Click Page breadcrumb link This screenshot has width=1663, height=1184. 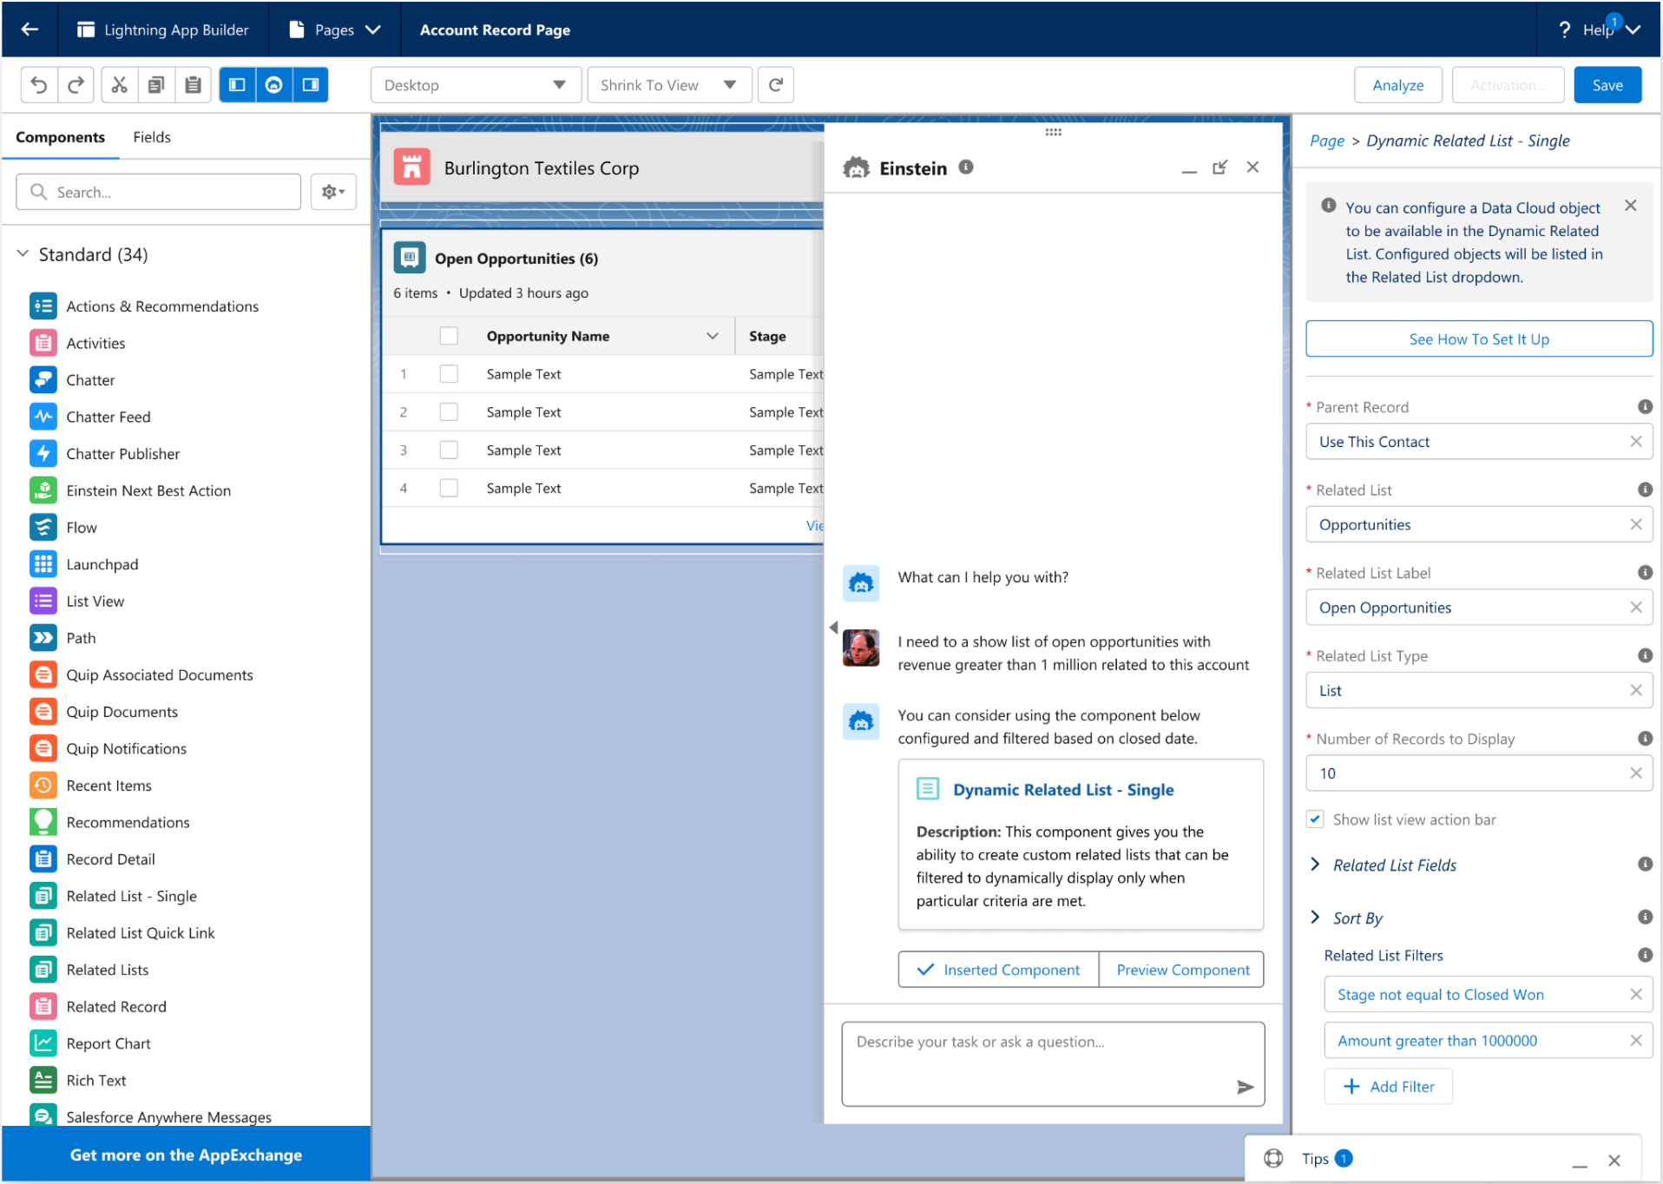pyautogui.click(x=1326, y=141)
